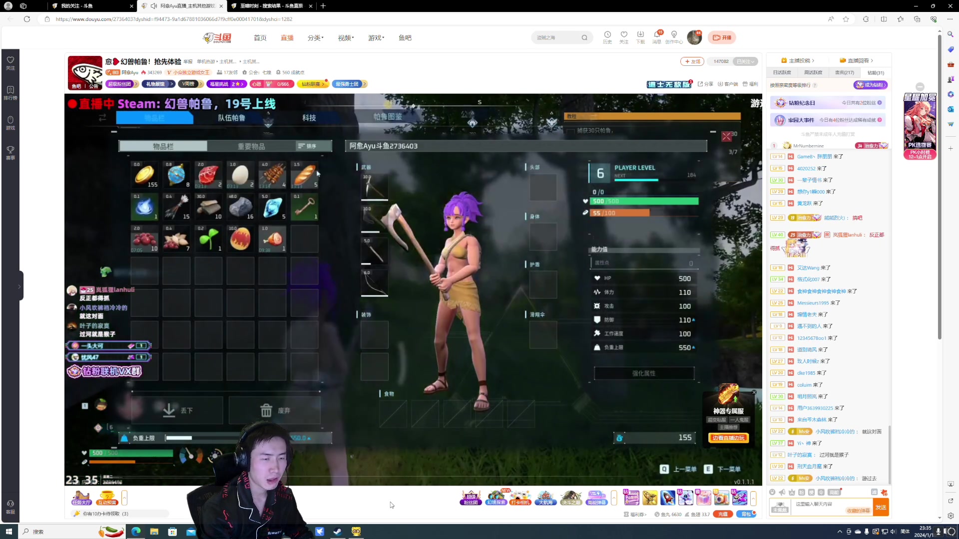
Task: Expand the 礼物展馆 badge
Action: pyautogui.click(x=158, y=84)
